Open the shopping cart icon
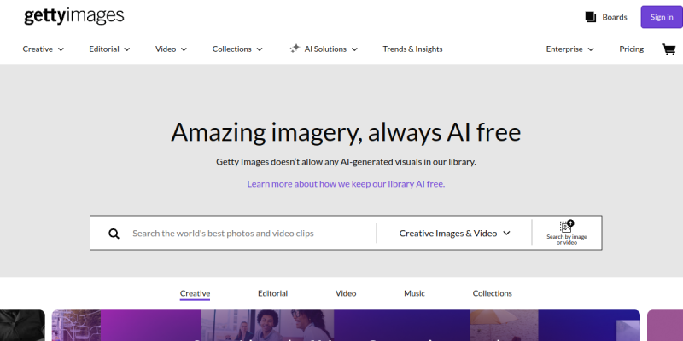The width and height of the screenshot is (683, 341). tap(668, 49)
